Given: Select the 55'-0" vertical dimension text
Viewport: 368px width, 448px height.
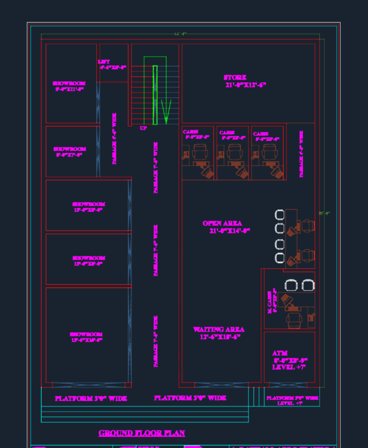Looking at the screenshot, I should coord(324,213).
